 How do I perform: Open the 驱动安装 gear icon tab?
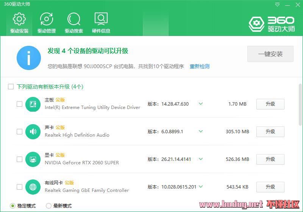(19, 23)
